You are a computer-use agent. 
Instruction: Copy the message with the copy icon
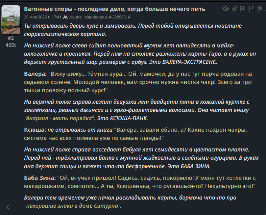(x=259, y=9)
